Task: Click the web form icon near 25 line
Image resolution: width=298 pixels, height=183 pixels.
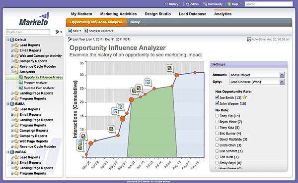Action: 148,82
